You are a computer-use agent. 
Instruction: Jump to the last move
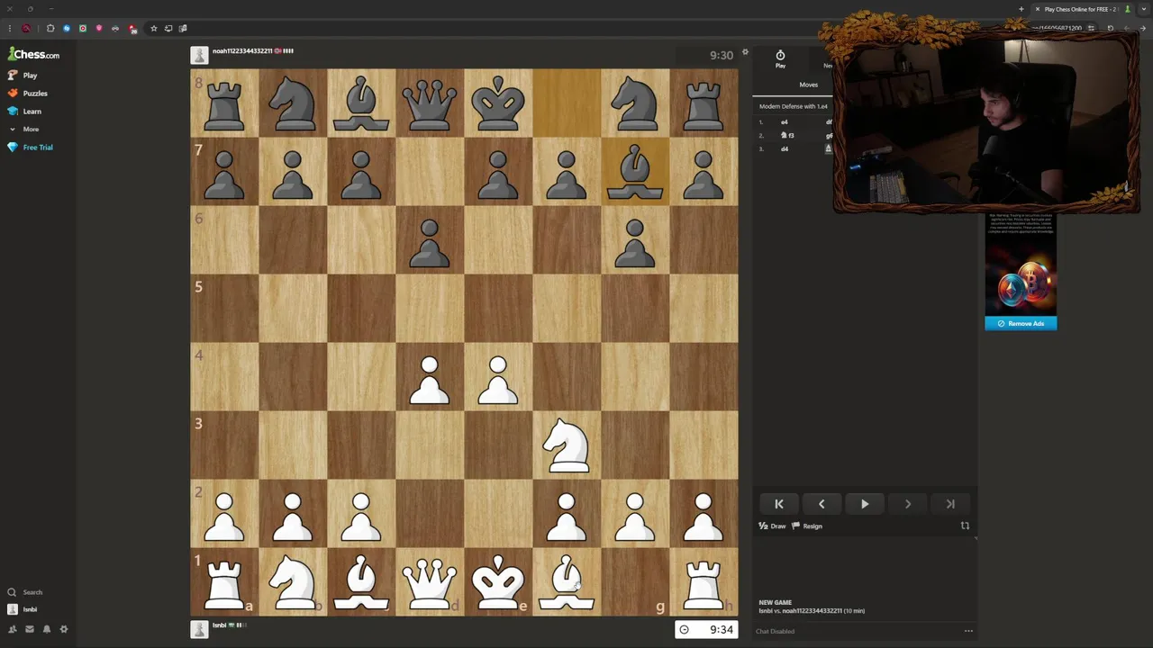click(x=950, y=504)
